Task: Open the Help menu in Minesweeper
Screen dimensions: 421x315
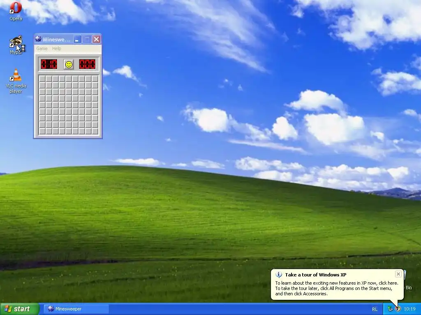Action: pos(57,48)
